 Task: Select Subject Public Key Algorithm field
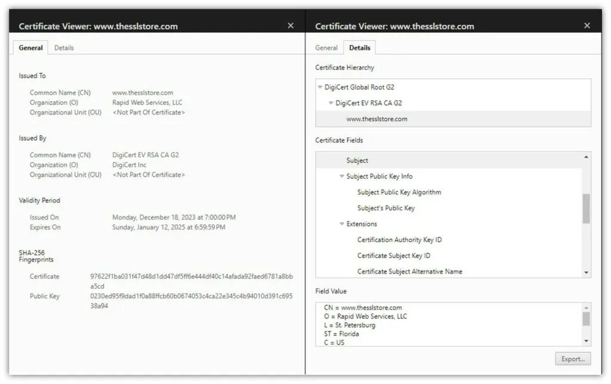point(399,193)
